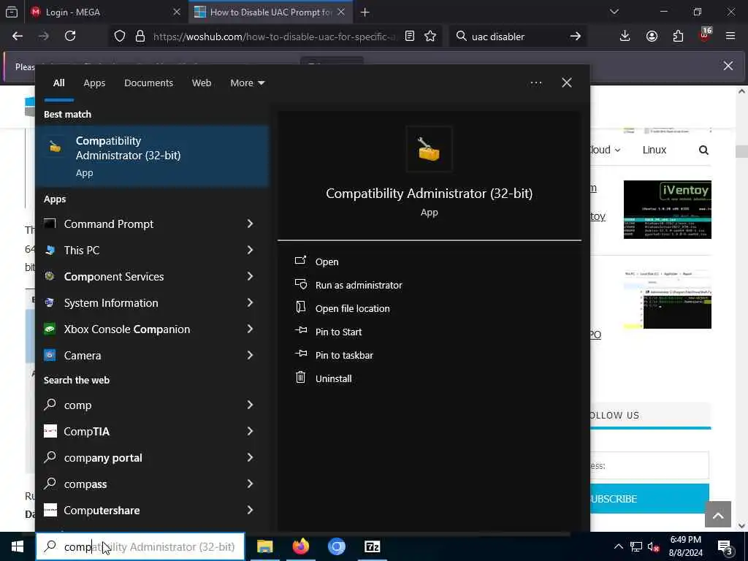Click the uac disabler search field
The height and width of the screenshot is (561, 748).
coord(515,37)
